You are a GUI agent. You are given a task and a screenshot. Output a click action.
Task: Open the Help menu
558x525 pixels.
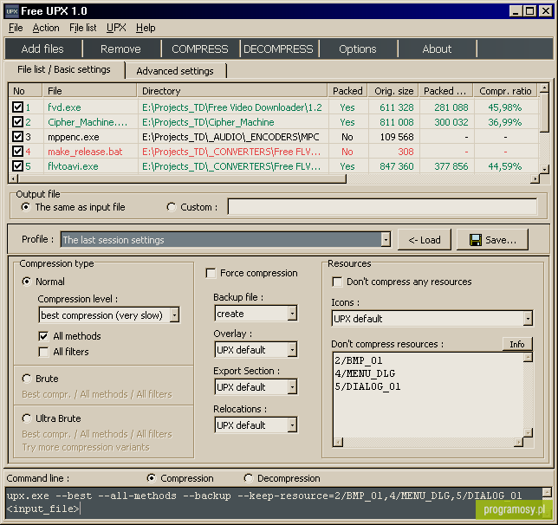[146, 28]
